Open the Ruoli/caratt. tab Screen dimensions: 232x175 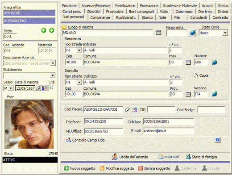pos(126,17)
